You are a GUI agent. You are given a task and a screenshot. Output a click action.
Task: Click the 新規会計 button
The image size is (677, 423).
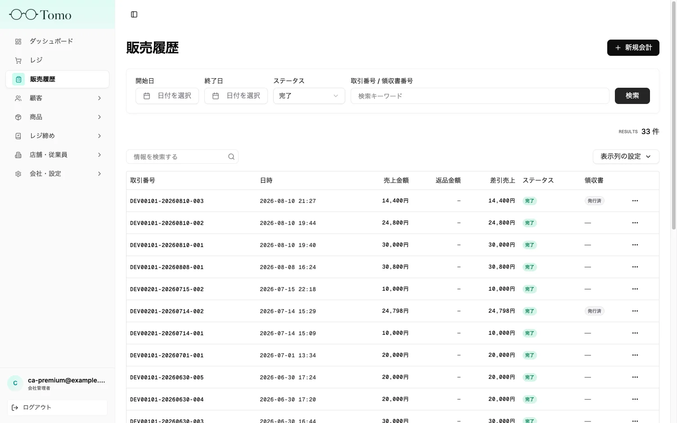point(633,48)
